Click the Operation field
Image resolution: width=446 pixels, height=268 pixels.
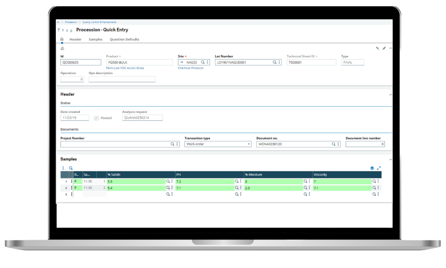72,79
